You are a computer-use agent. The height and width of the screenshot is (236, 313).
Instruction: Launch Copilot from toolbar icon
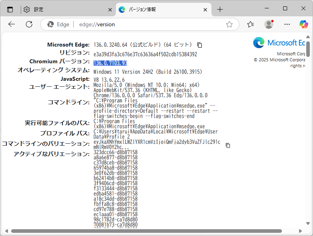303,24
